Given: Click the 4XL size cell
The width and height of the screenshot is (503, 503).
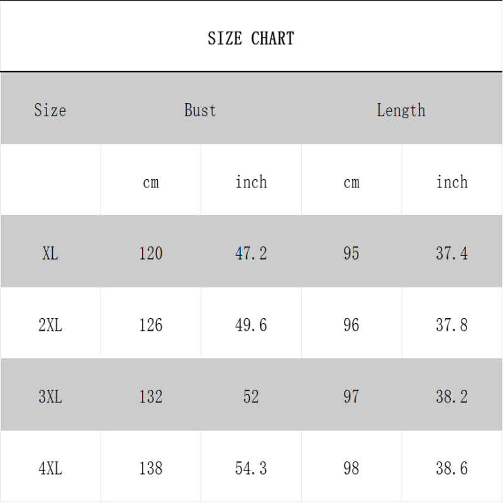Looking at the screenshot, I should [x=50, y=468].
